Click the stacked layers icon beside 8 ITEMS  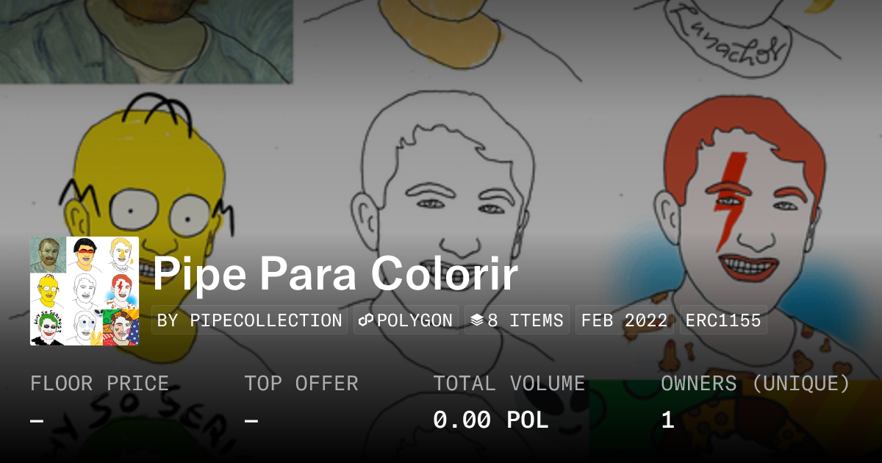coord(477,320)
